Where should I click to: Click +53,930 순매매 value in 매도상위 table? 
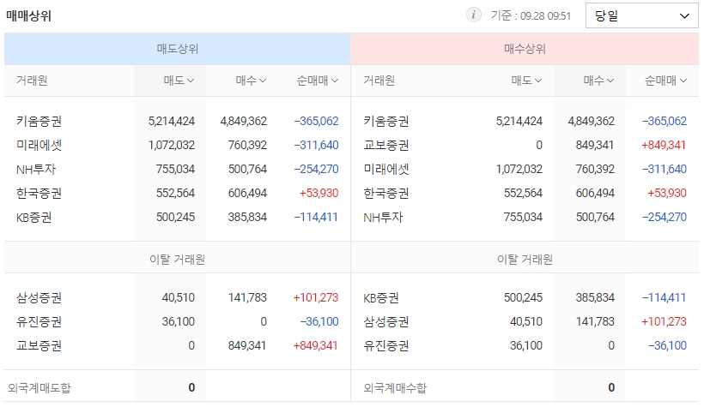click(319, 193)
